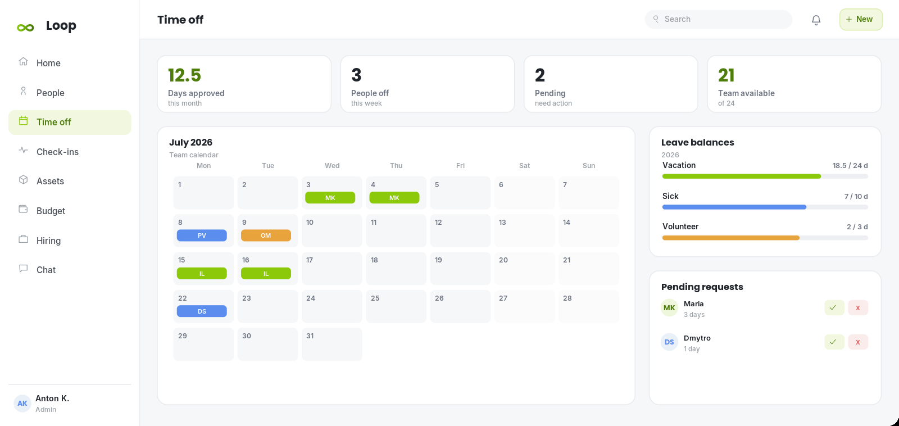Viewport: 899px width, 426px height.
Task: Click the Check-ins pulse icon
Action: (x=23, y=150)
